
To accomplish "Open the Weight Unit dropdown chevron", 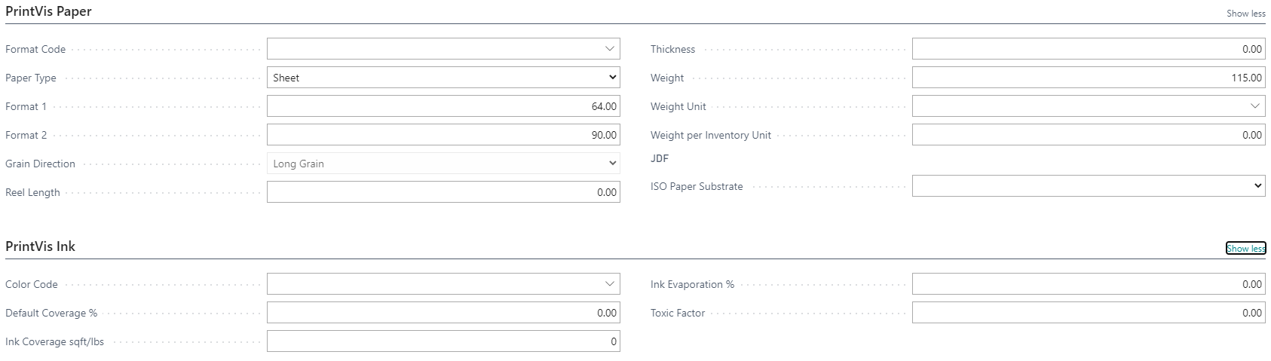I will coord(1254,106).
